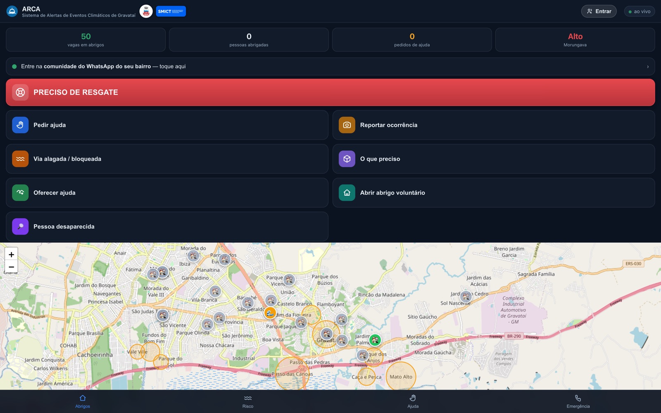Click shelter marker beside São Judas

point(163,315)
